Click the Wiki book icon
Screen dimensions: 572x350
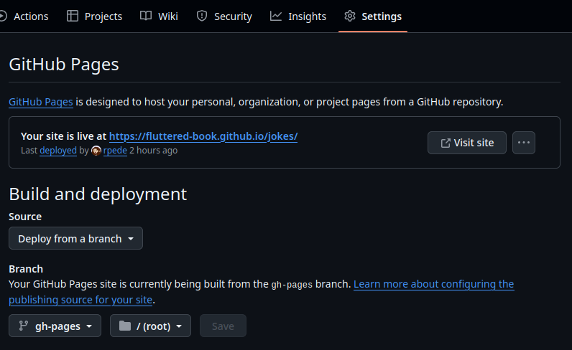(x=146, y=16)
